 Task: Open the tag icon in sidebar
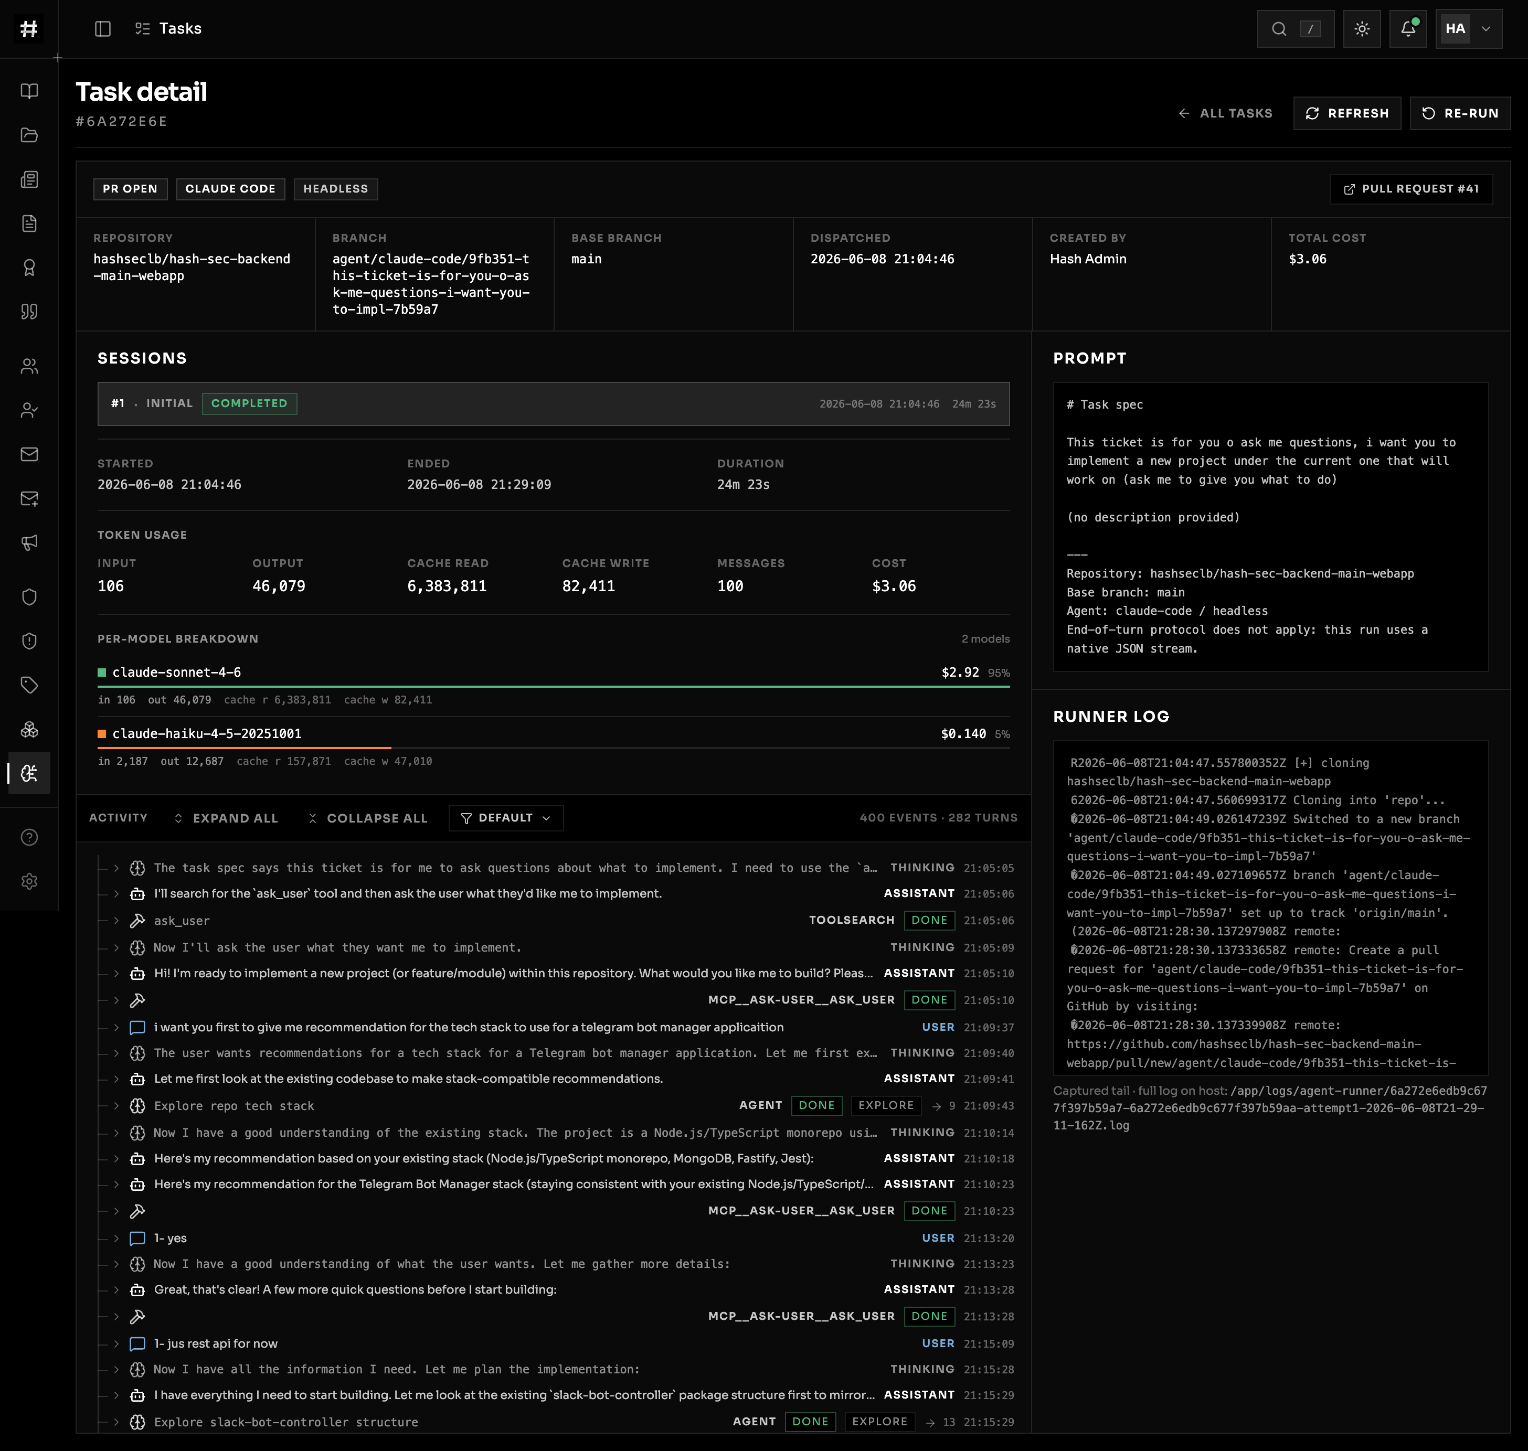(29, 685)
